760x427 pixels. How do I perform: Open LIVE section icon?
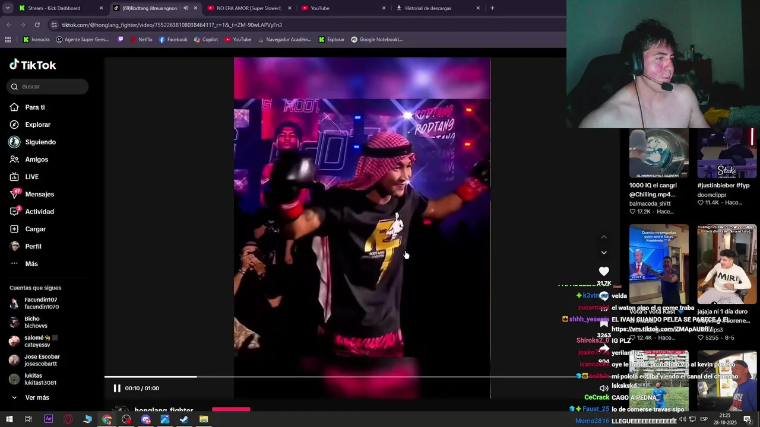(x=14, y=177)
